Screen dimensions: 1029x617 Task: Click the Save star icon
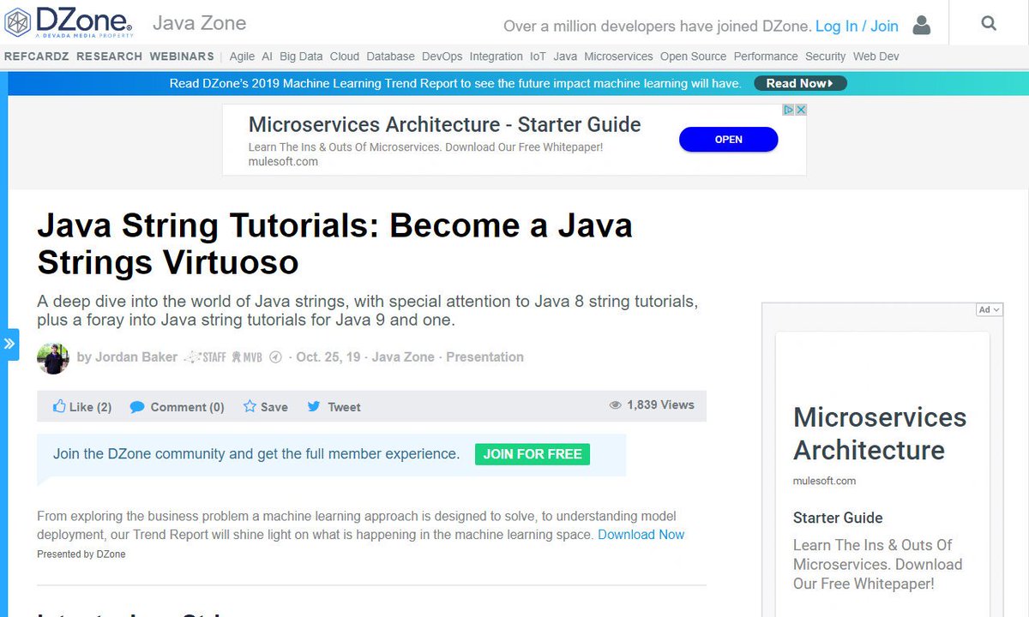click(x=250, y=406)
